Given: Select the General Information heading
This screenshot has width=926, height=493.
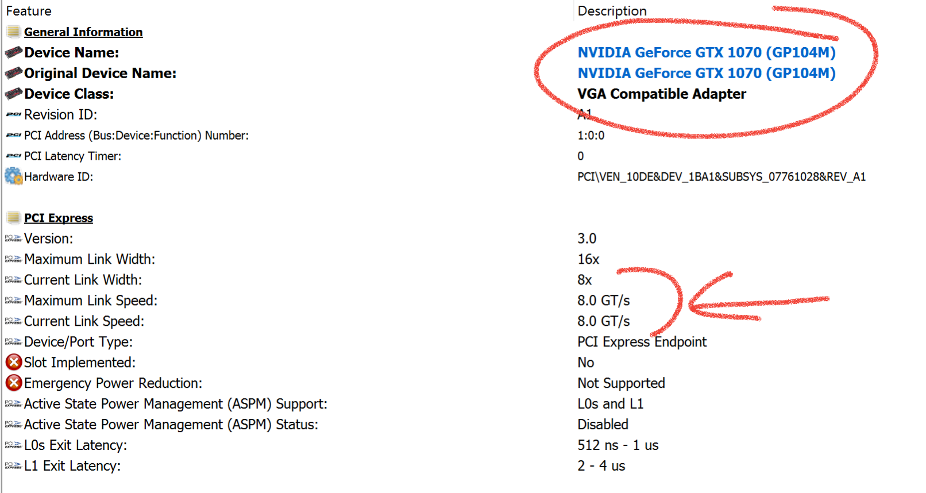Looking at the screenshot, I should point(83,32).
